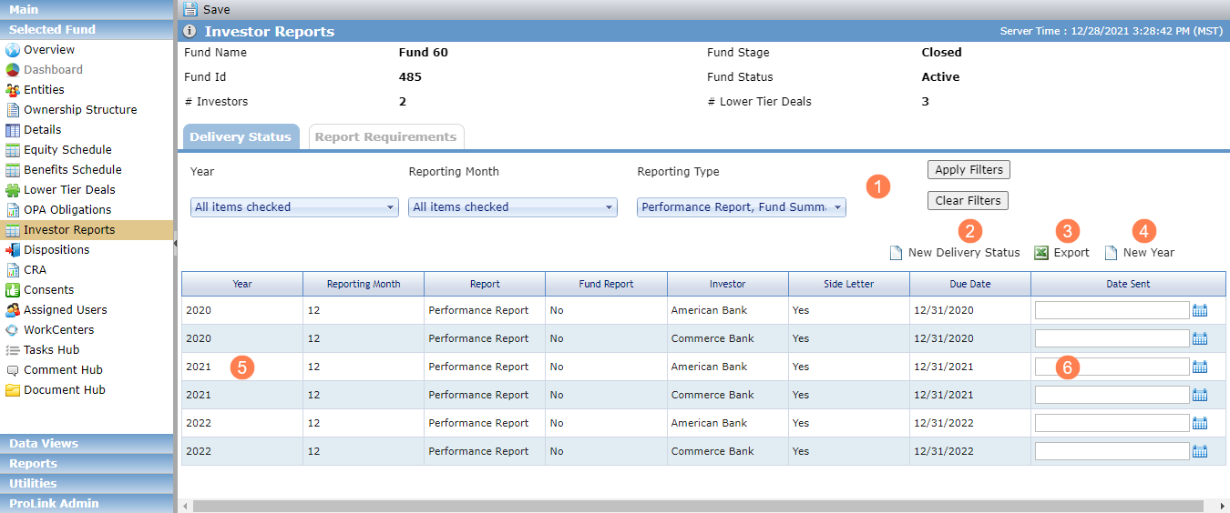Select Investor Reports in sidebar
This screenshot has width=1230, height=513.
[87, 230]
